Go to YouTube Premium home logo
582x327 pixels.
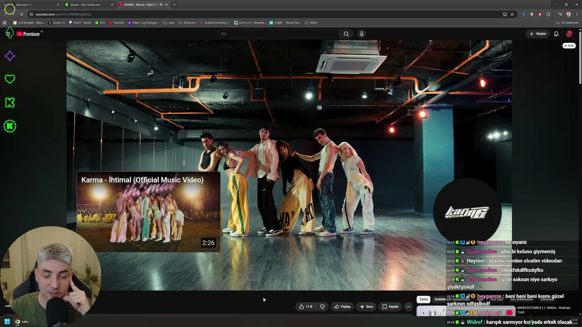pyautogui.click(x=28, y=34)
